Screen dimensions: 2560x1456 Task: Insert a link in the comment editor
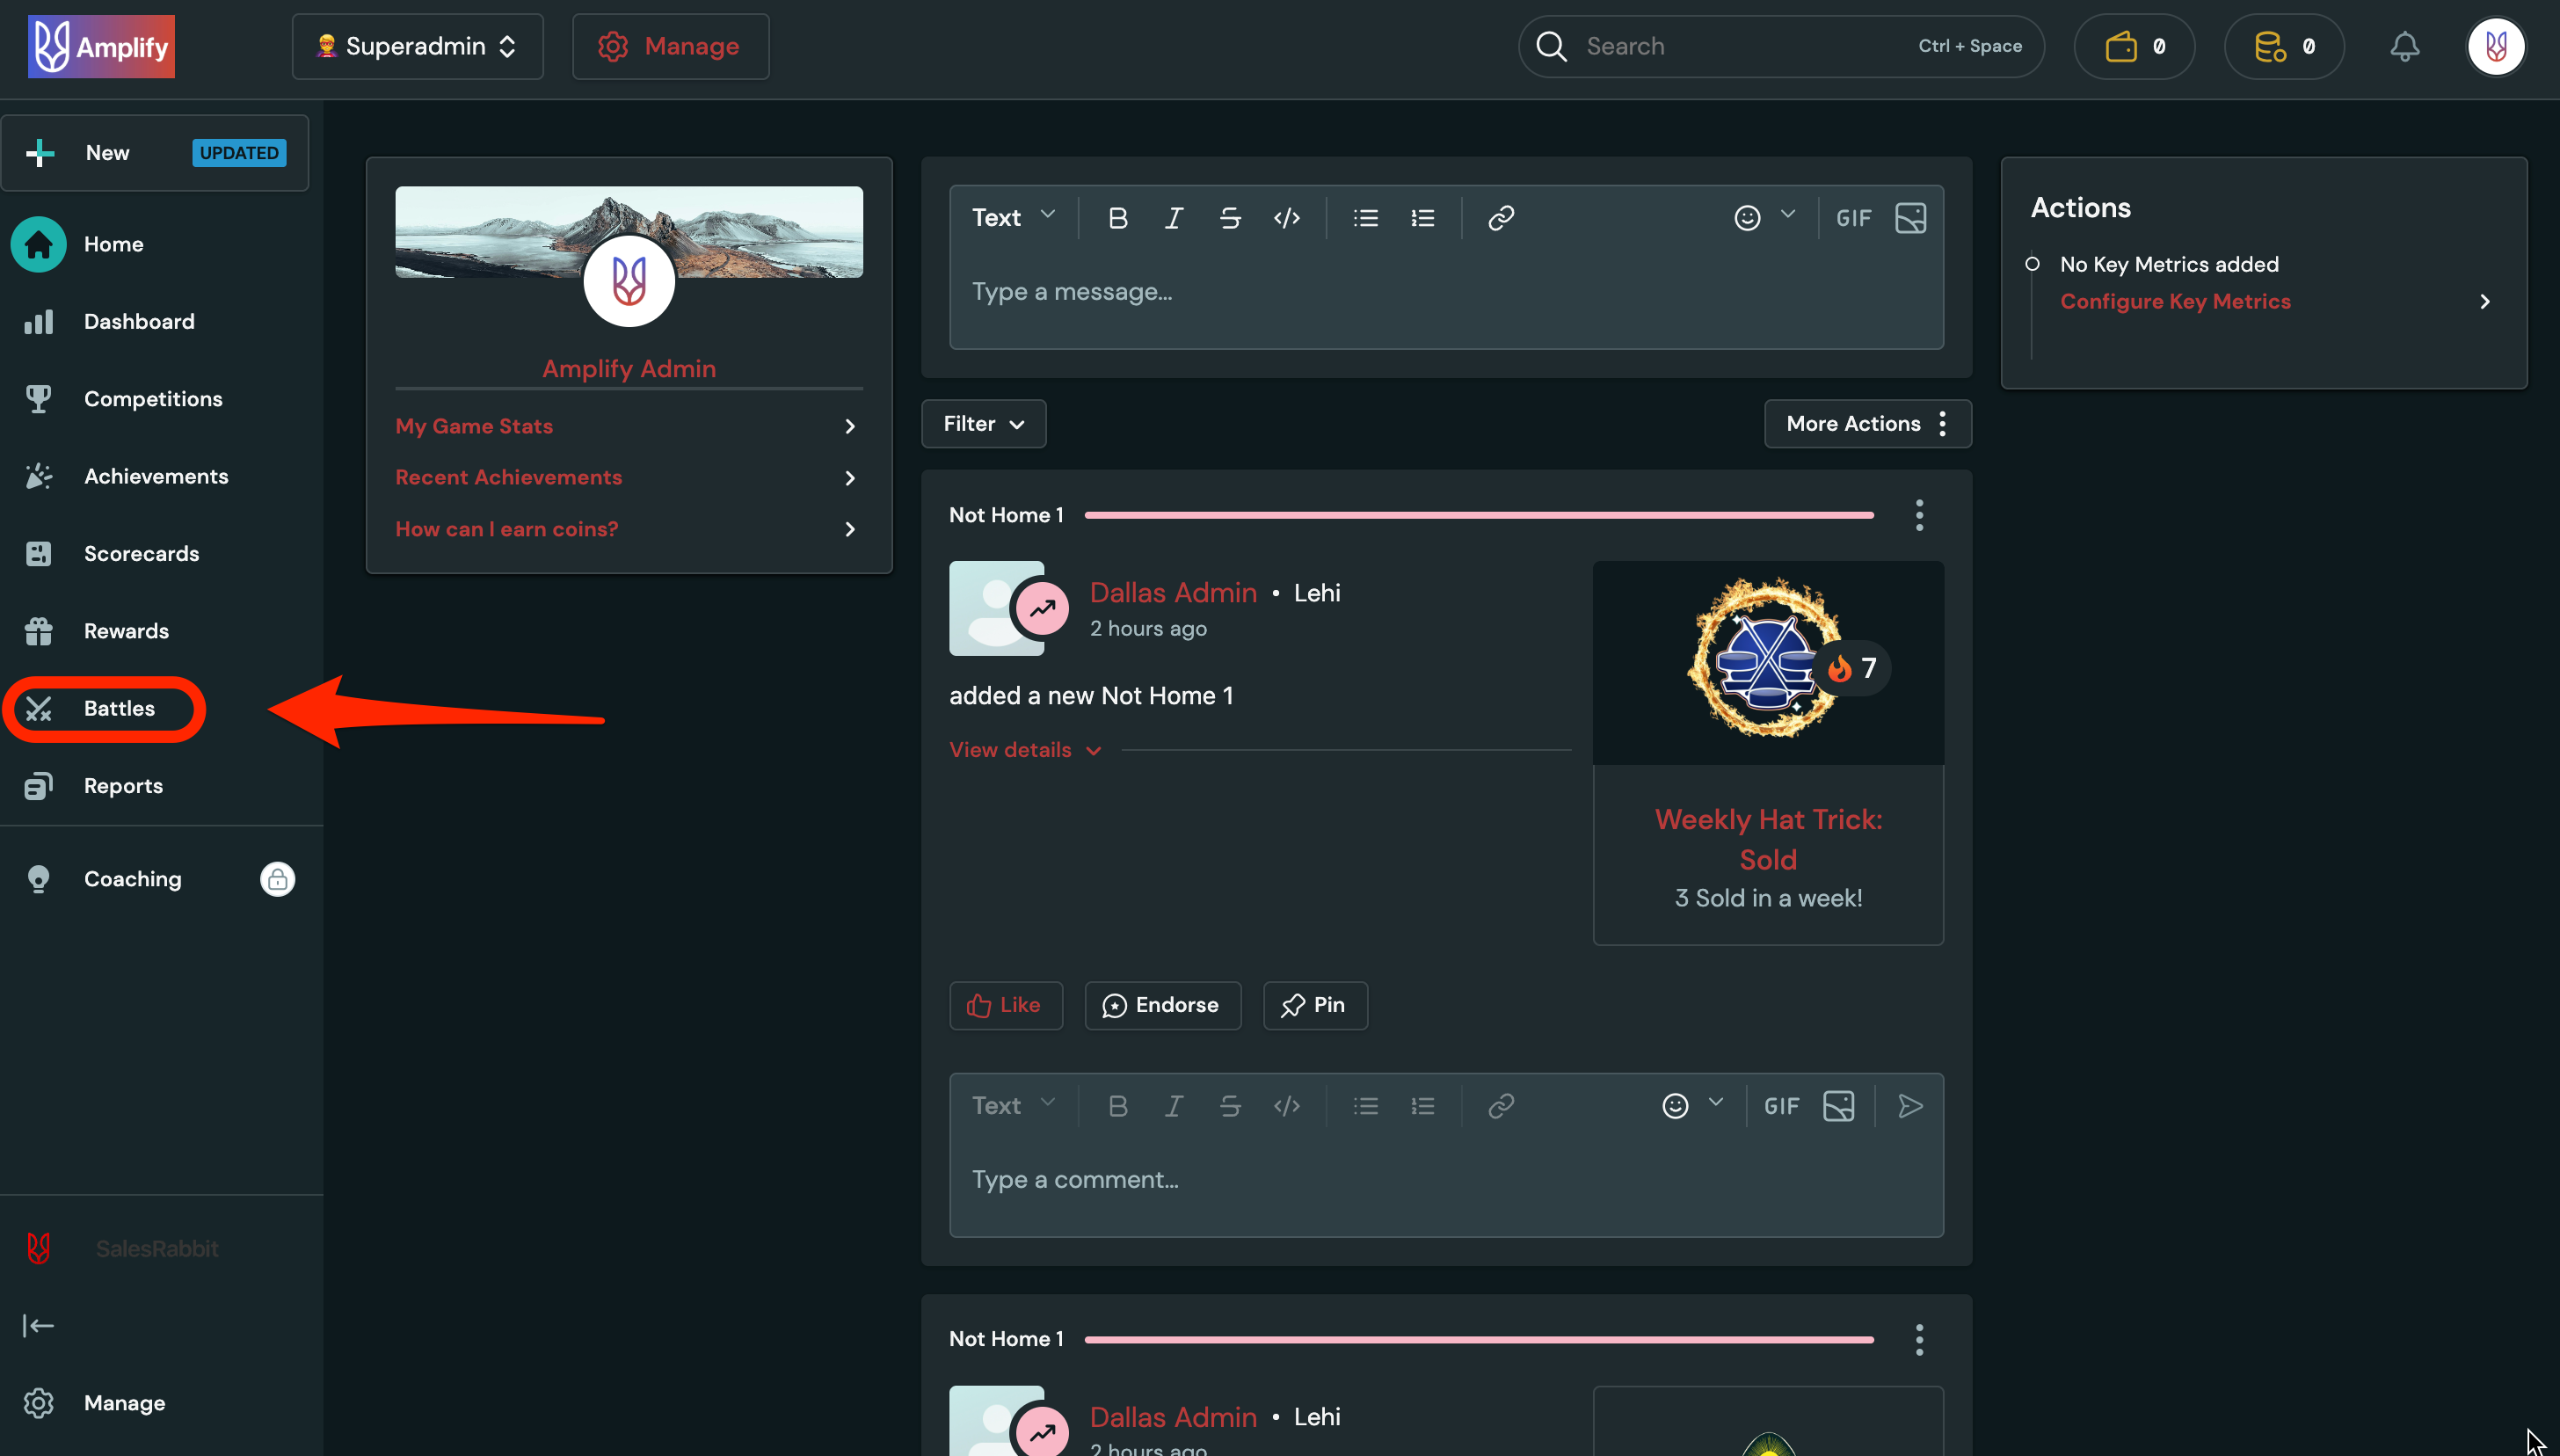point(1501,1105)
